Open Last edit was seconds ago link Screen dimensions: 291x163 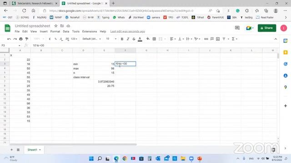point(127,31)
